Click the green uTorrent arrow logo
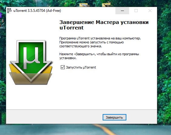 [x=31, y=62]
